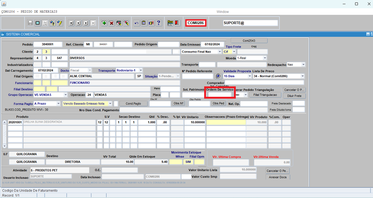This screenshot has height=198, width=373.
Task: Click the clear block eraser-with-window icon
Action: (119, 23)
